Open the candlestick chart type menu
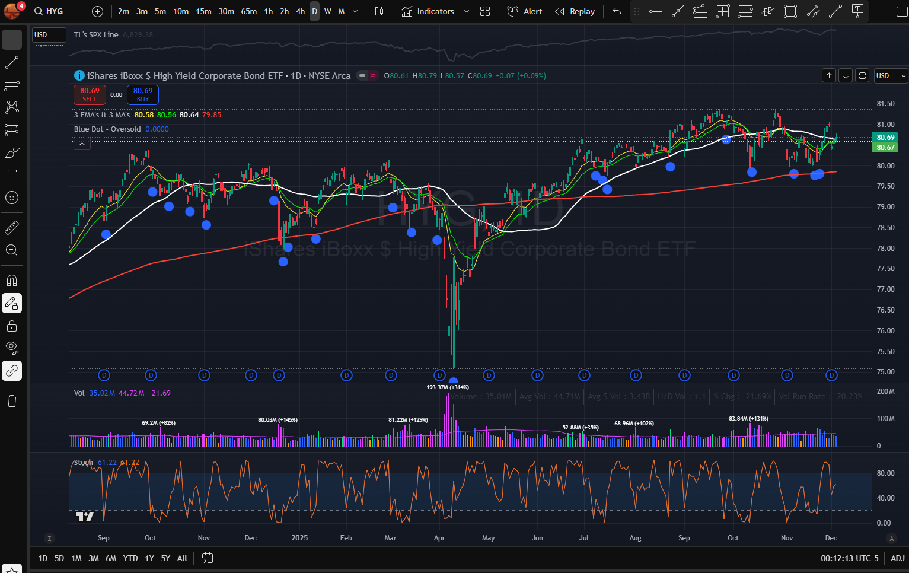Screen dimensions: 909x573 379,11
